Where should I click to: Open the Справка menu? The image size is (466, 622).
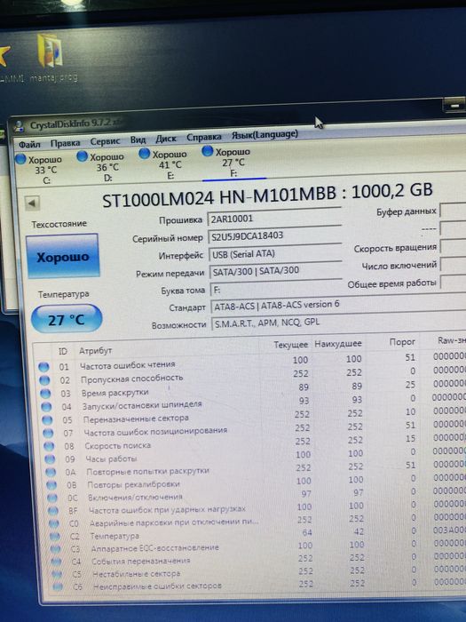click(203, 137)
